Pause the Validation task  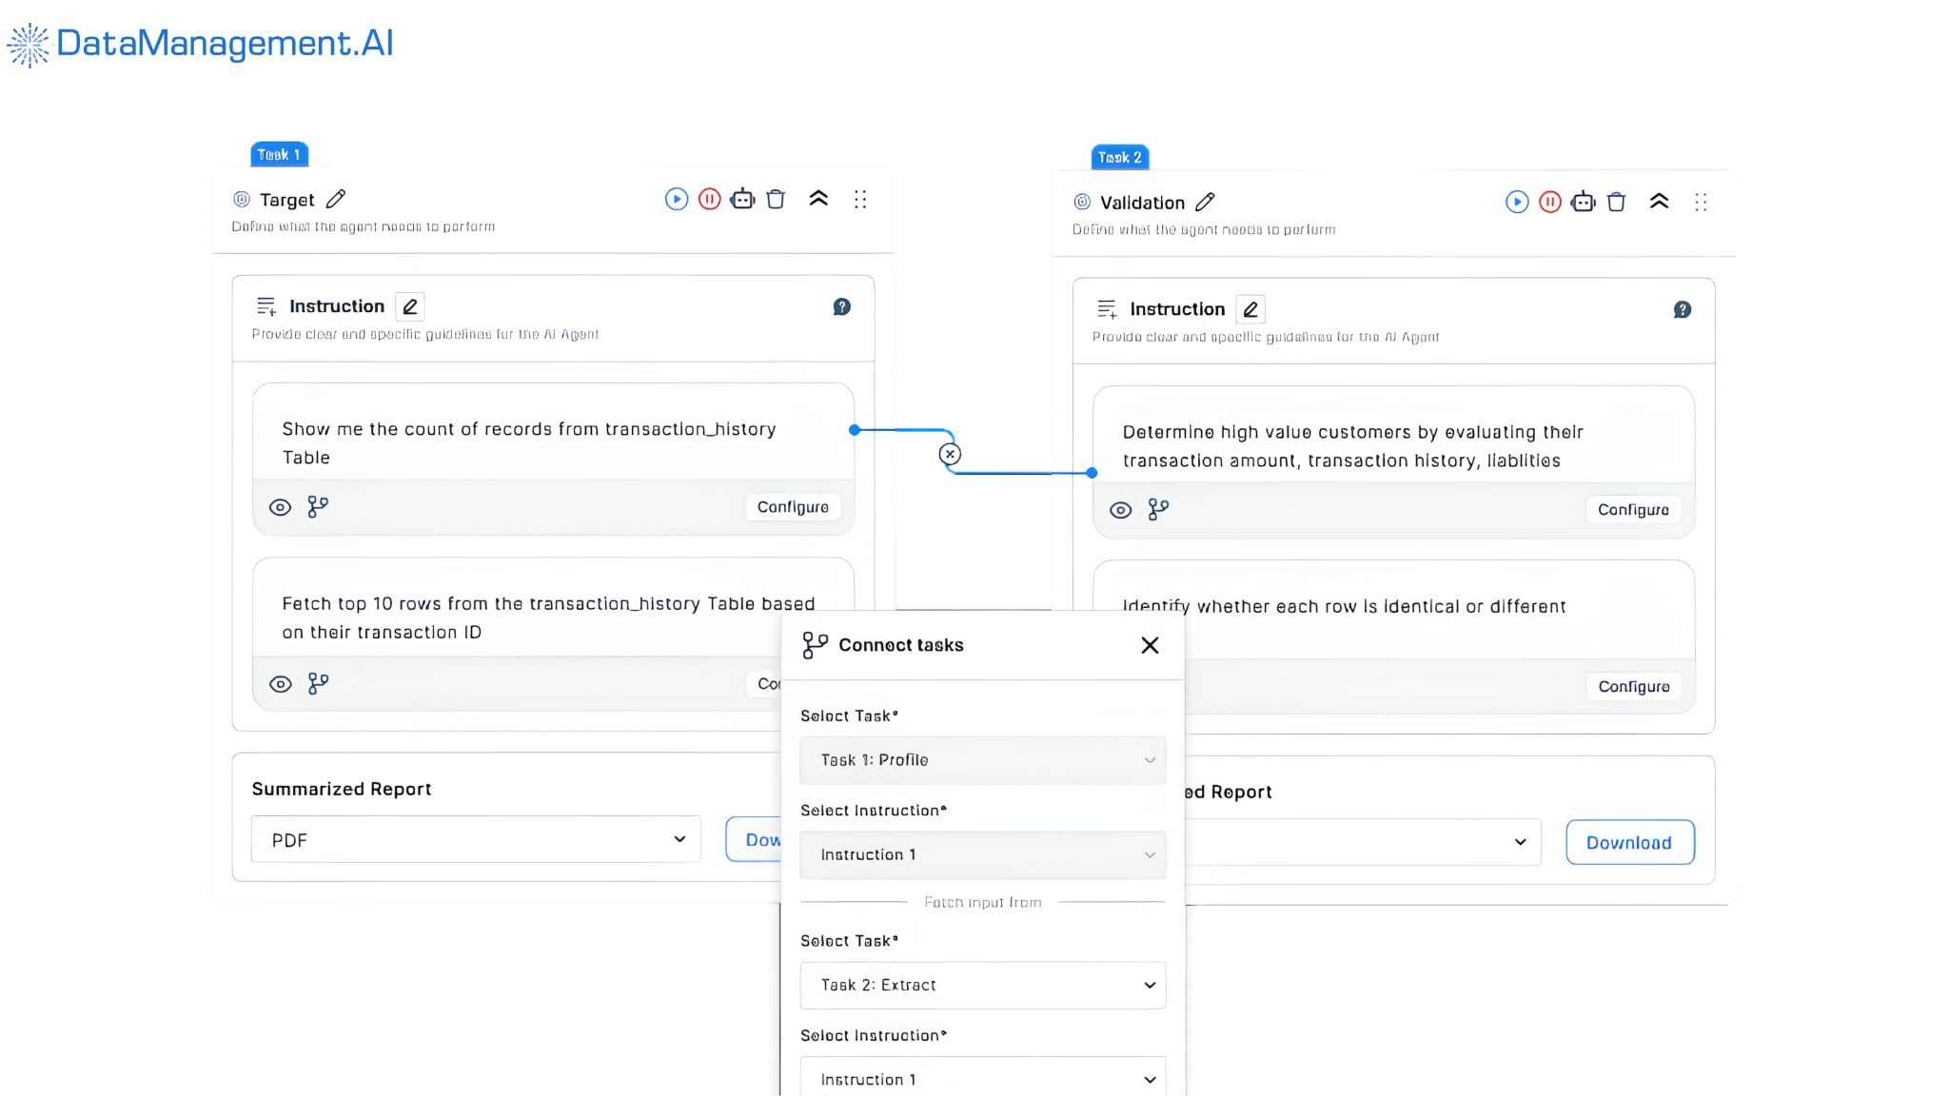point(1550,202)
